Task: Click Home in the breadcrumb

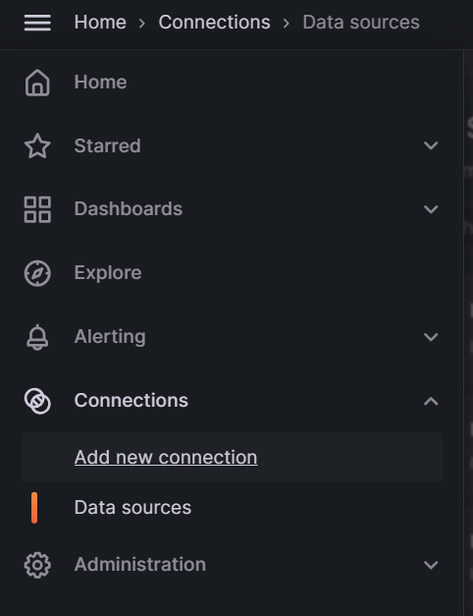Action: point(100,22)
